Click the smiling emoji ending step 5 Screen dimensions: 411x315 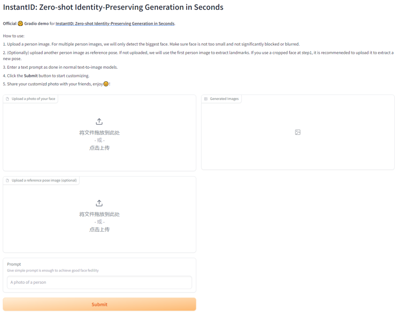click(x=106, y=84)
